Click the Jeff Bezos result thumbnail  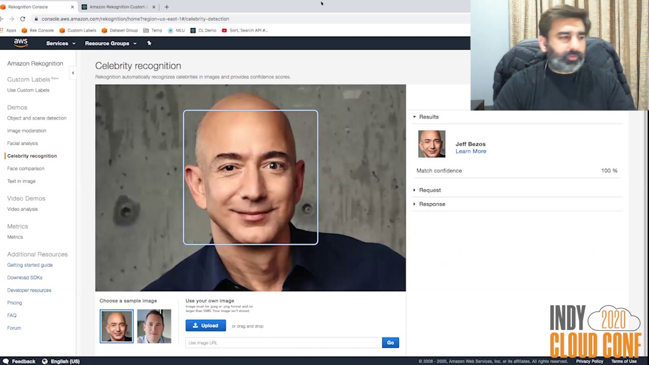click(431, 144)
